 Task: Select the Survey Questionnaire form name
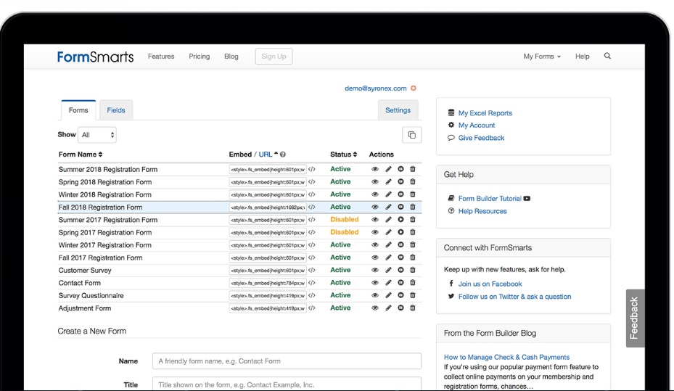pos(91,296)
